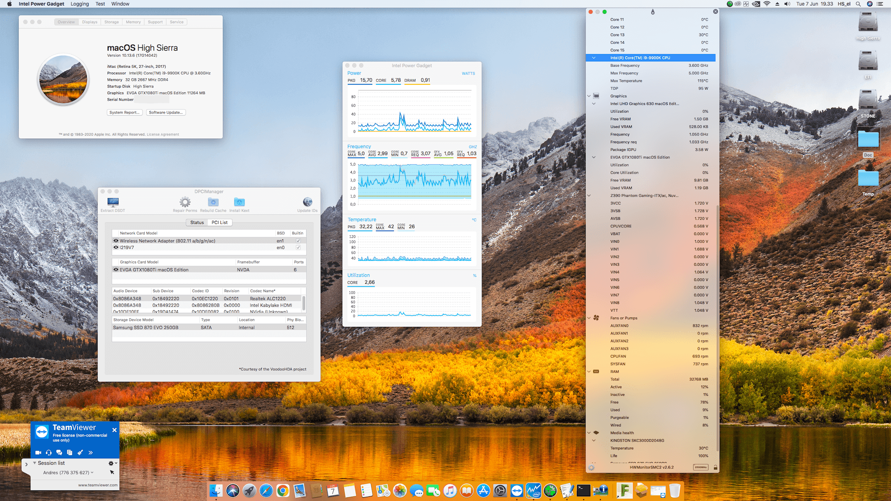Click the Extract DSDT icon in DPCIManager
The width and height of the screenshot is (891, 501).
tap(113, 202)
